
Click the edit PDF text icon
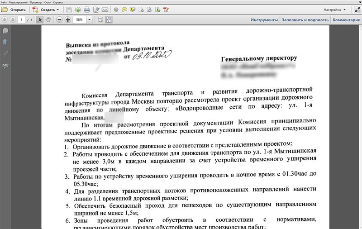coord(166,10)
